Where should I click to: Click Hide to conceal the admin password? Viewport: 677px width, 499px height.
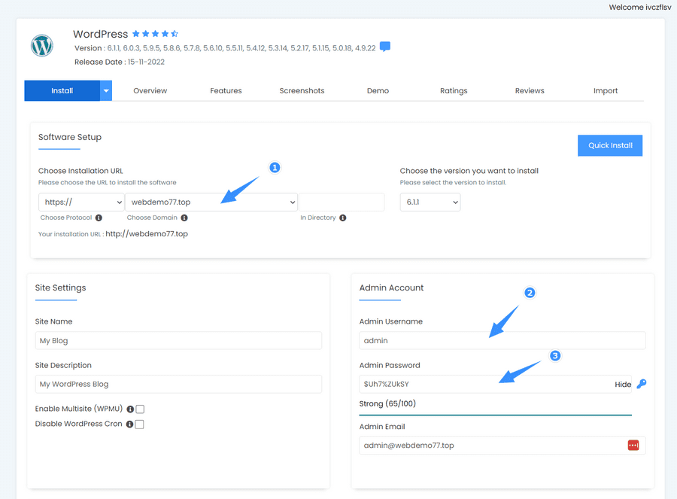623,384
